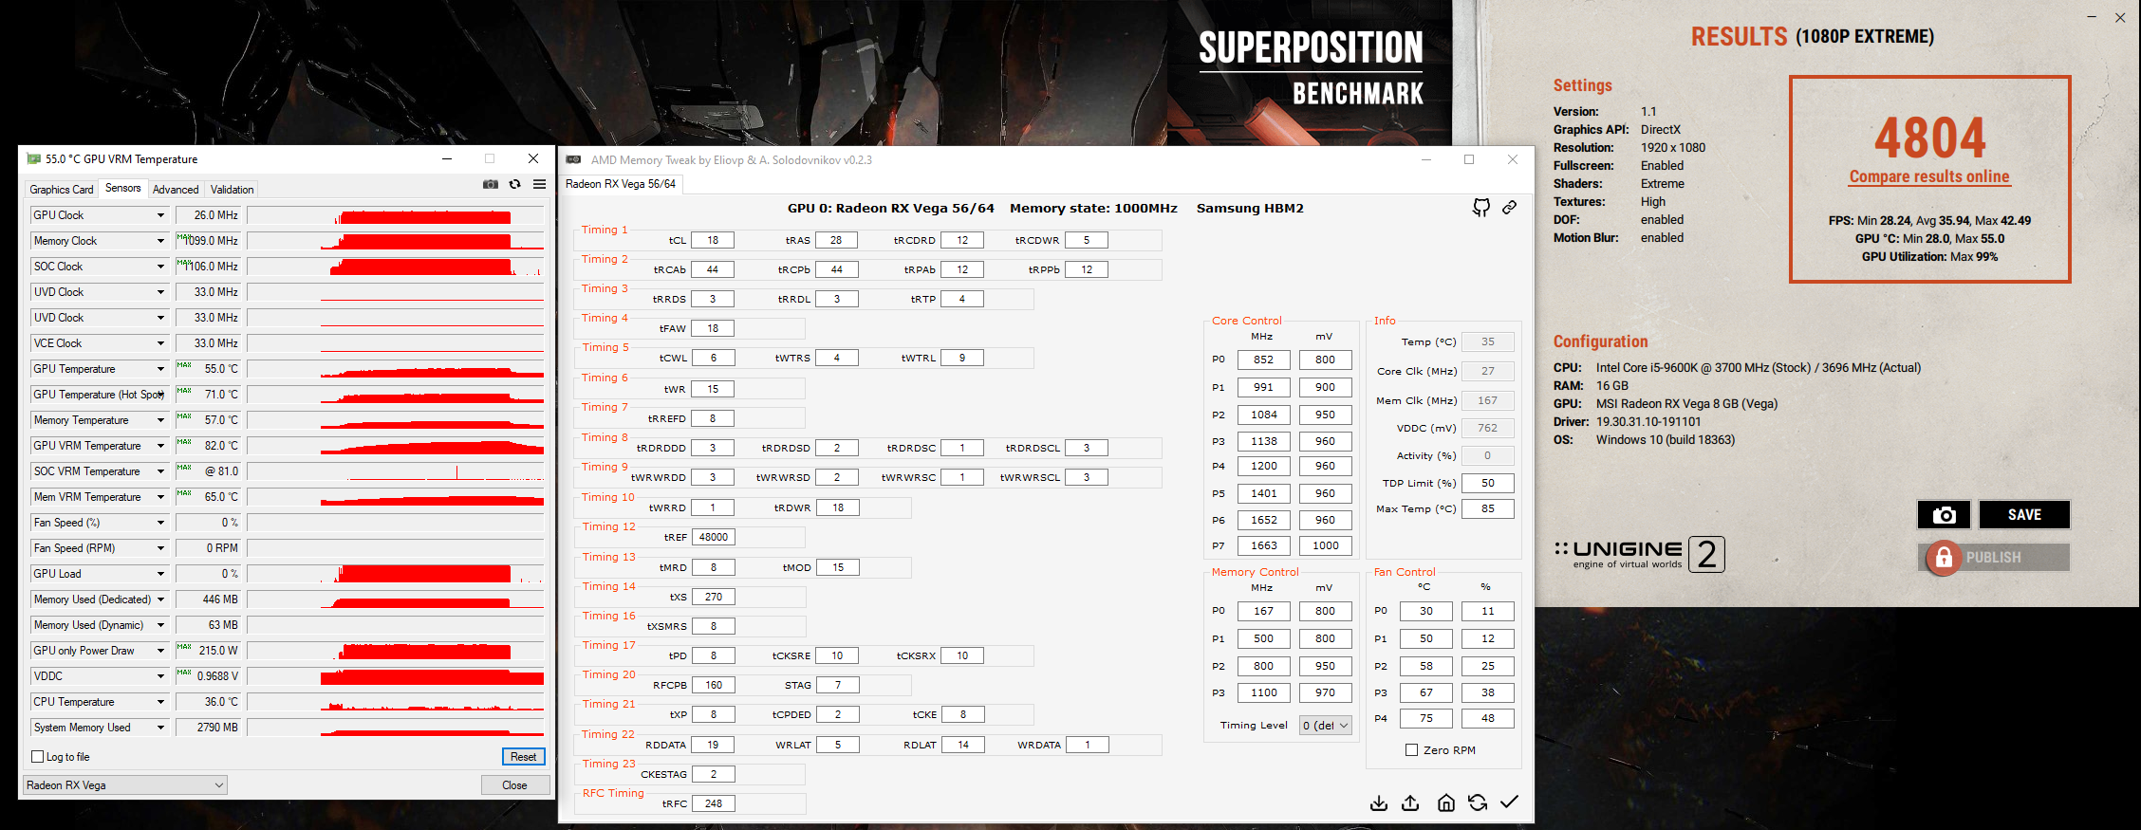Click the refresh arrows icon in AMD Memory Tweak

pyautogui.click(x=1478, y=802)
